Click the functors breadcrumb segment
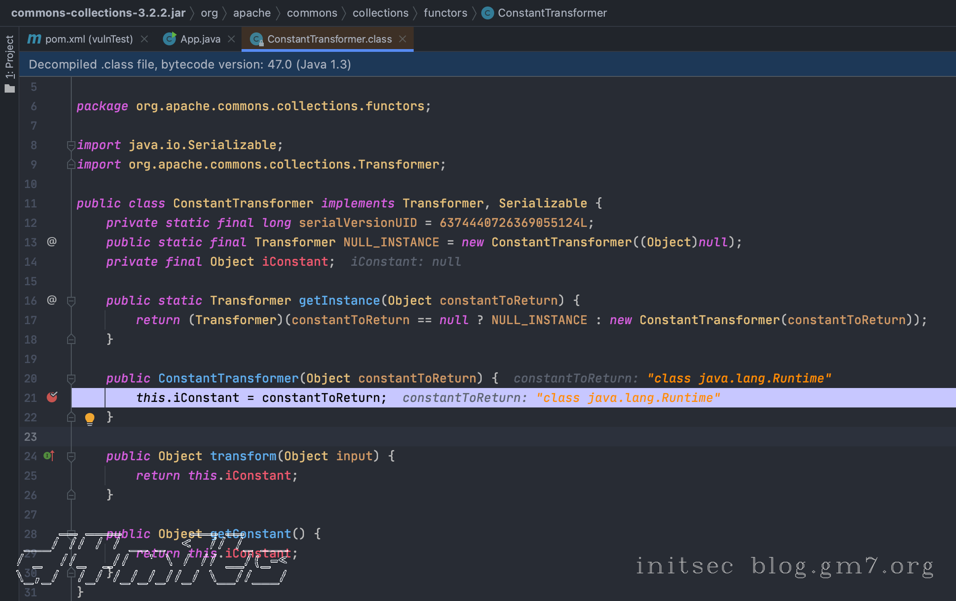The height and width of the screenshot is (601, 956). click(x=445, y=13)
